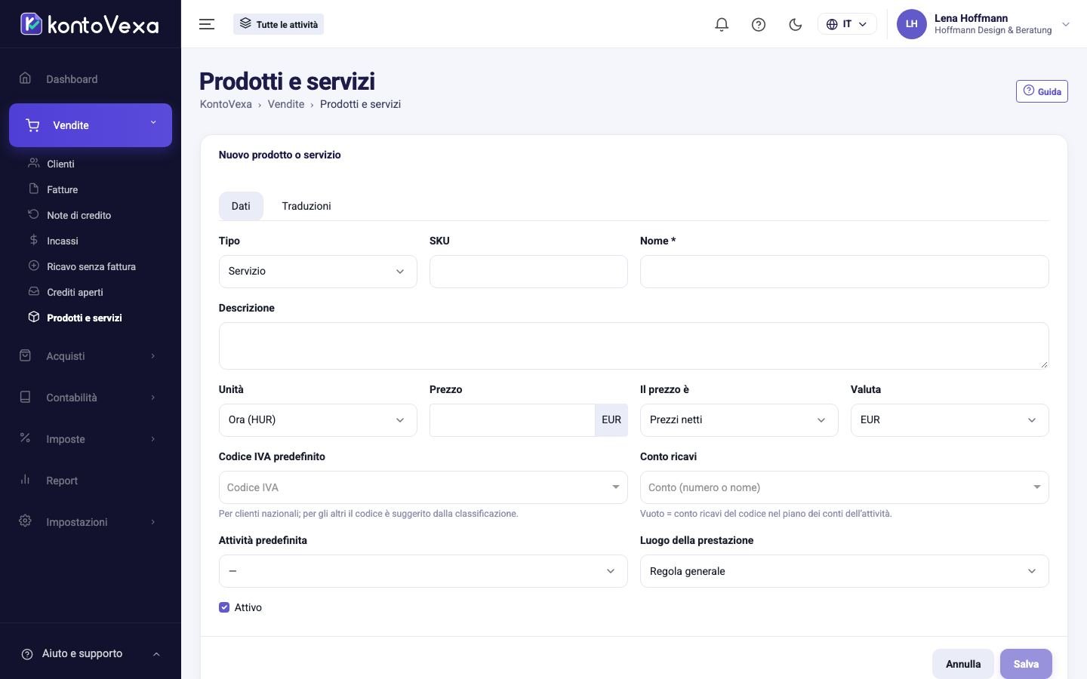The width and height of the screenshot is (1087, 679).
Task: Click the Clienti people icon
Action: [33, 163]
